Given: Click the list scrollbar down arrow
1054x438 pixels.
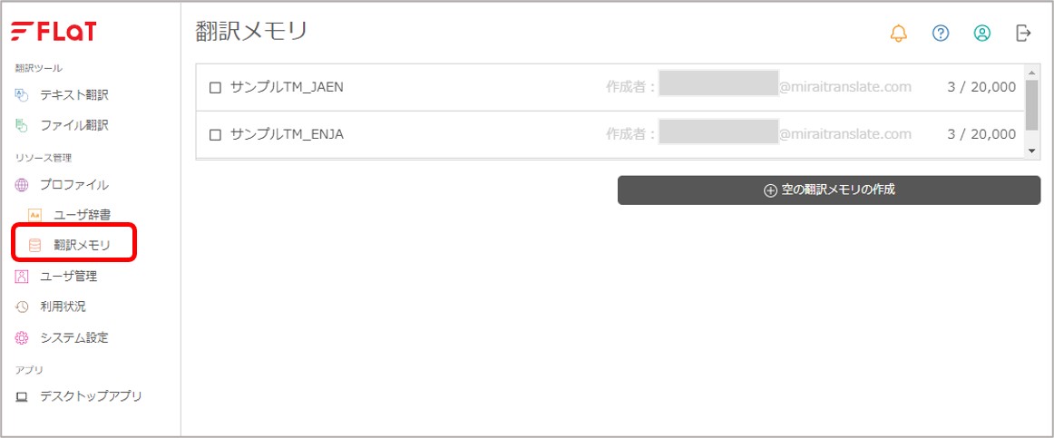Looking at the screenshot, I should coord(1031,151).
